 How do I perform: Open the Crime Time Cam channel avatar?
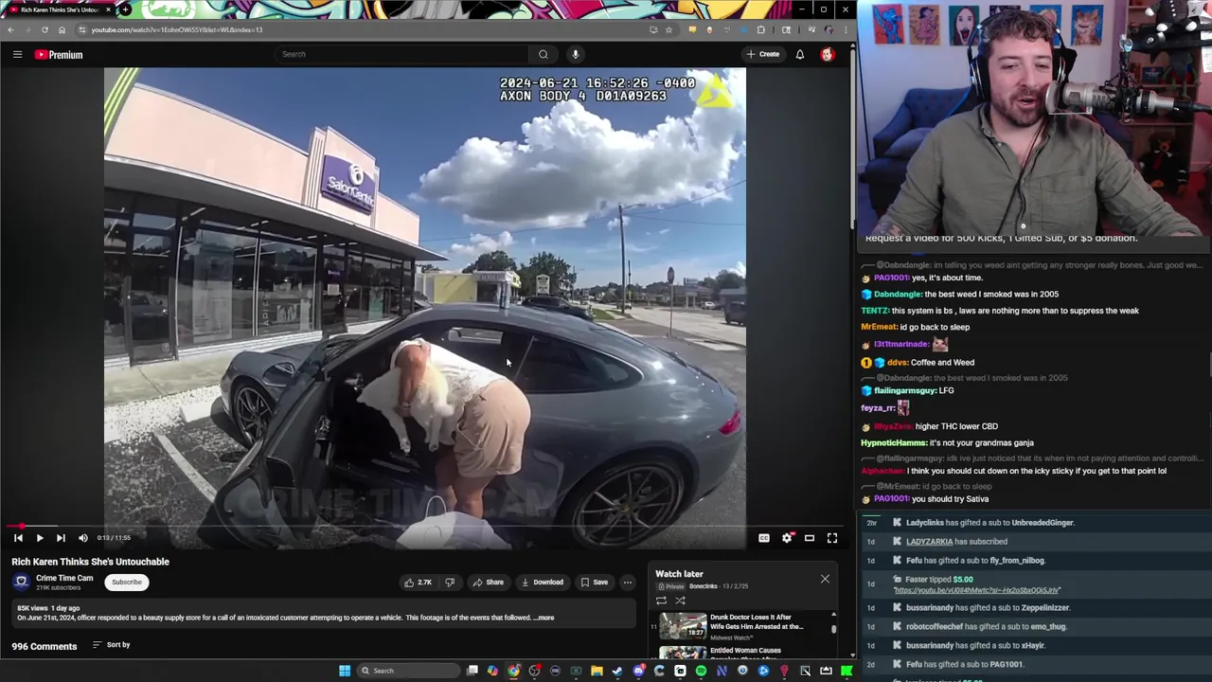21,582
